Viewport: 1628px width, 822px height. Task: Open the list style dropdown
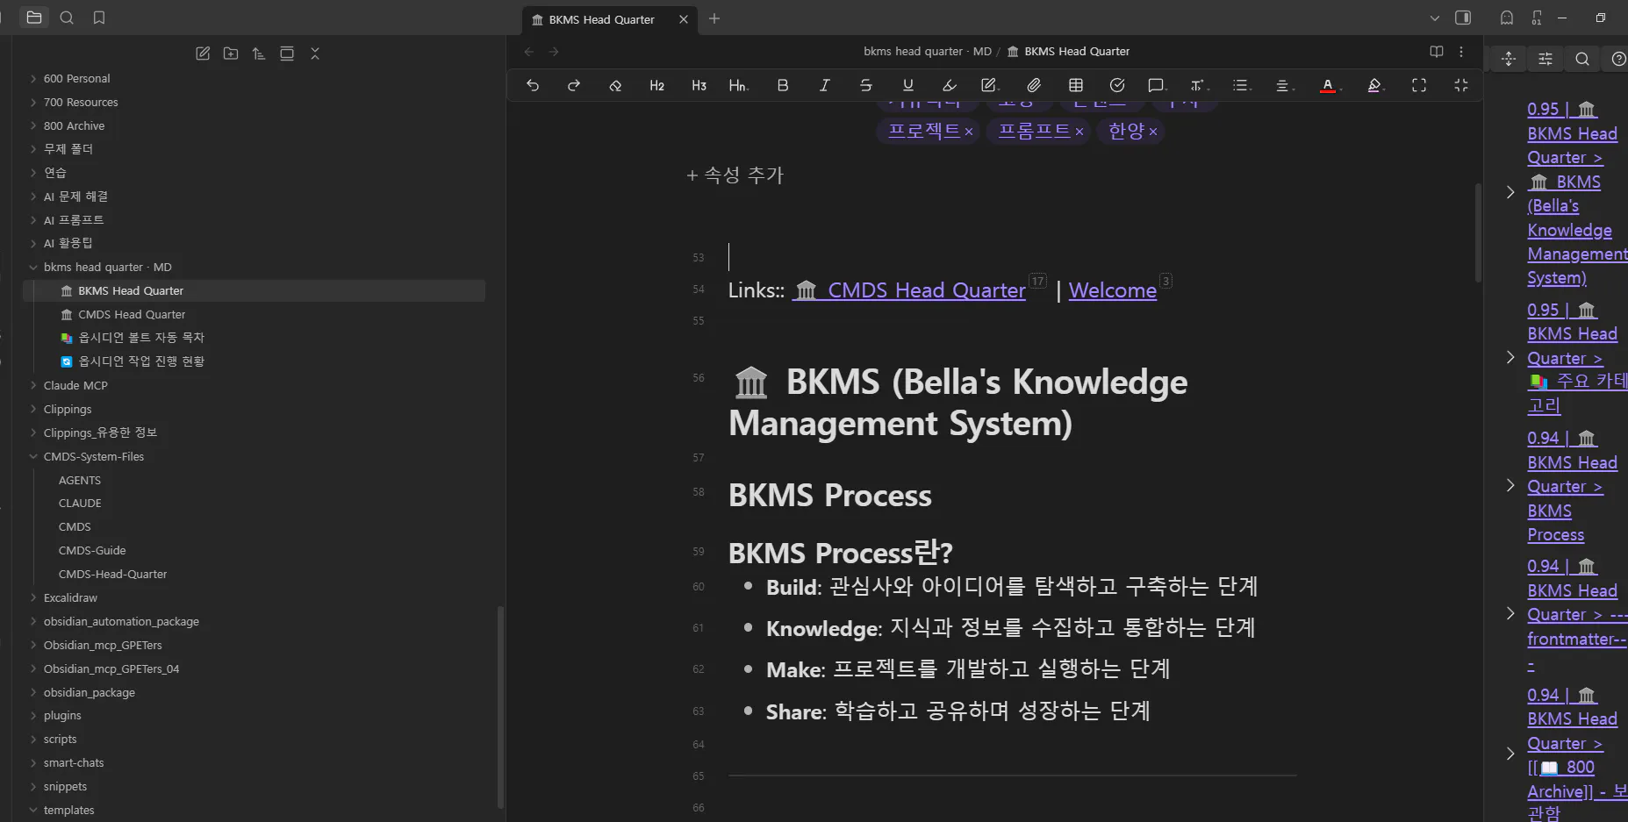[x=1241, y=85]
